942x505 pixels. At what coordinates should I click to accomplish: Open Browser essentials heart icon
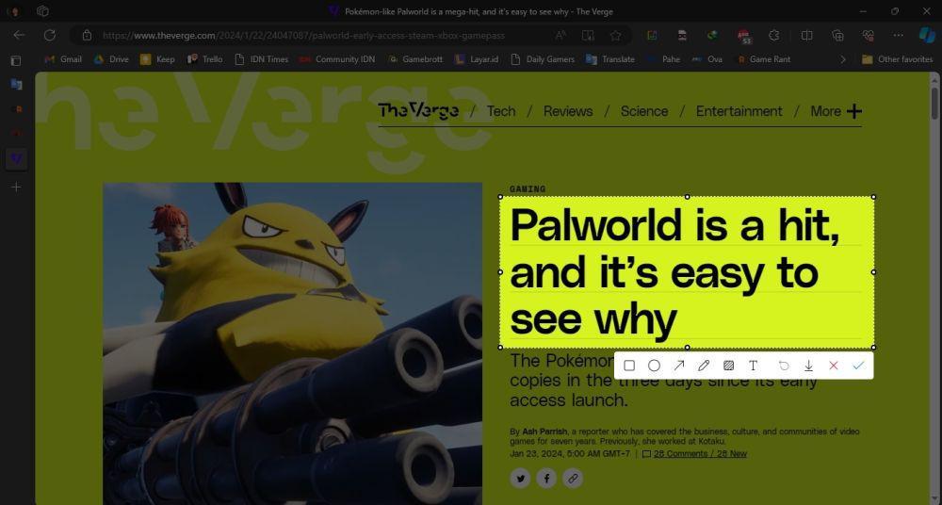[868, 36]
